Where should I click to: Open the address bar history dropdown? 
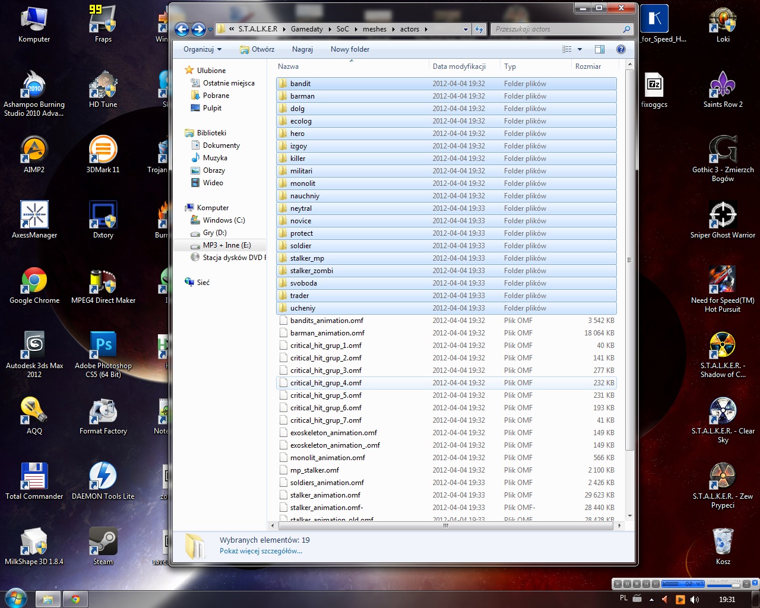coord(465,29)
